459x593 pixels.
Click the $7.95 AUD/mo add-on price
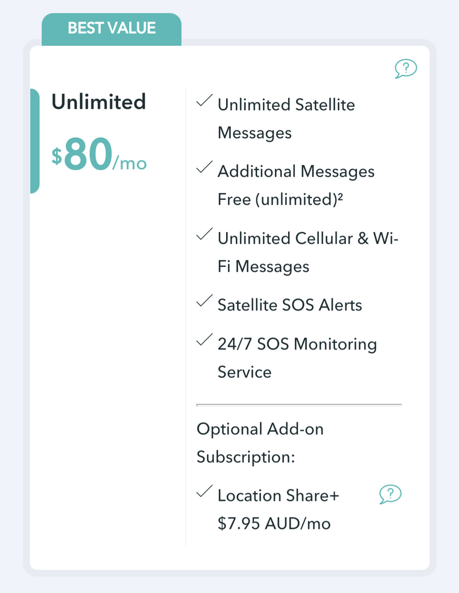point(274,524)
